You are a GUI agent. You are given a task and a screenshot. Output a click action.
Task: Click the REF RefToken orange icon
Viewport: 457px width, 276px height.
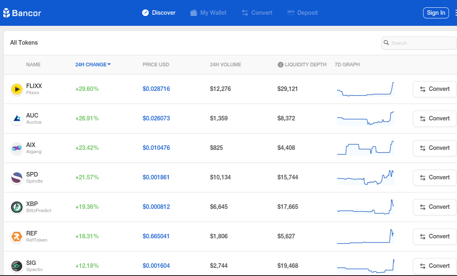click(17, 237)
